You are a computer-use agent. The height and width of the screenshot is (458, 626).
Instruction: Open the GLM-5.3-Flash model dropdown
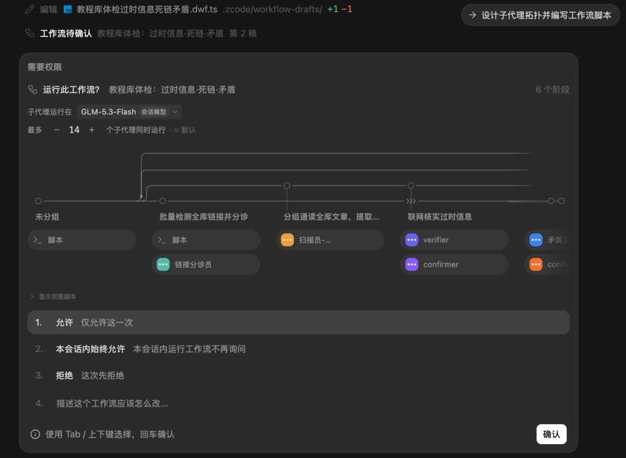point(129,112)
